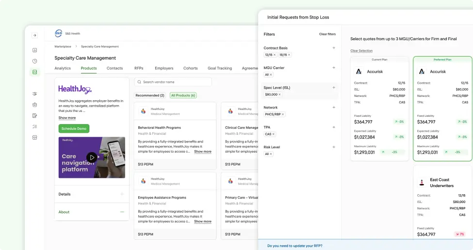Expand the Network filter section
This screenshot has height=250, width=473.
pos(334,108)
